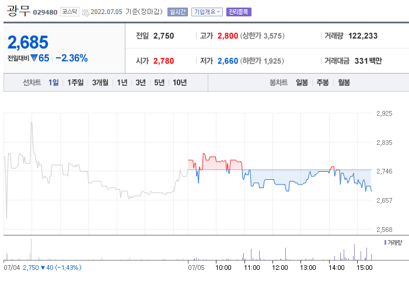Click the 관리종목 badge
The height and width of the screenshot is (281, 409).
coord(239,12)
